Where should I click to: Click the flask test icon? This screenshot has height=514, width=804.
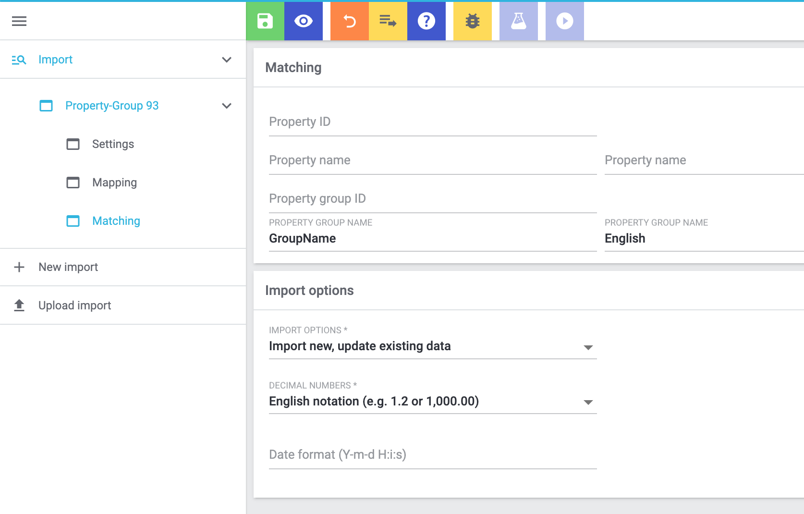tap(518, 21)
